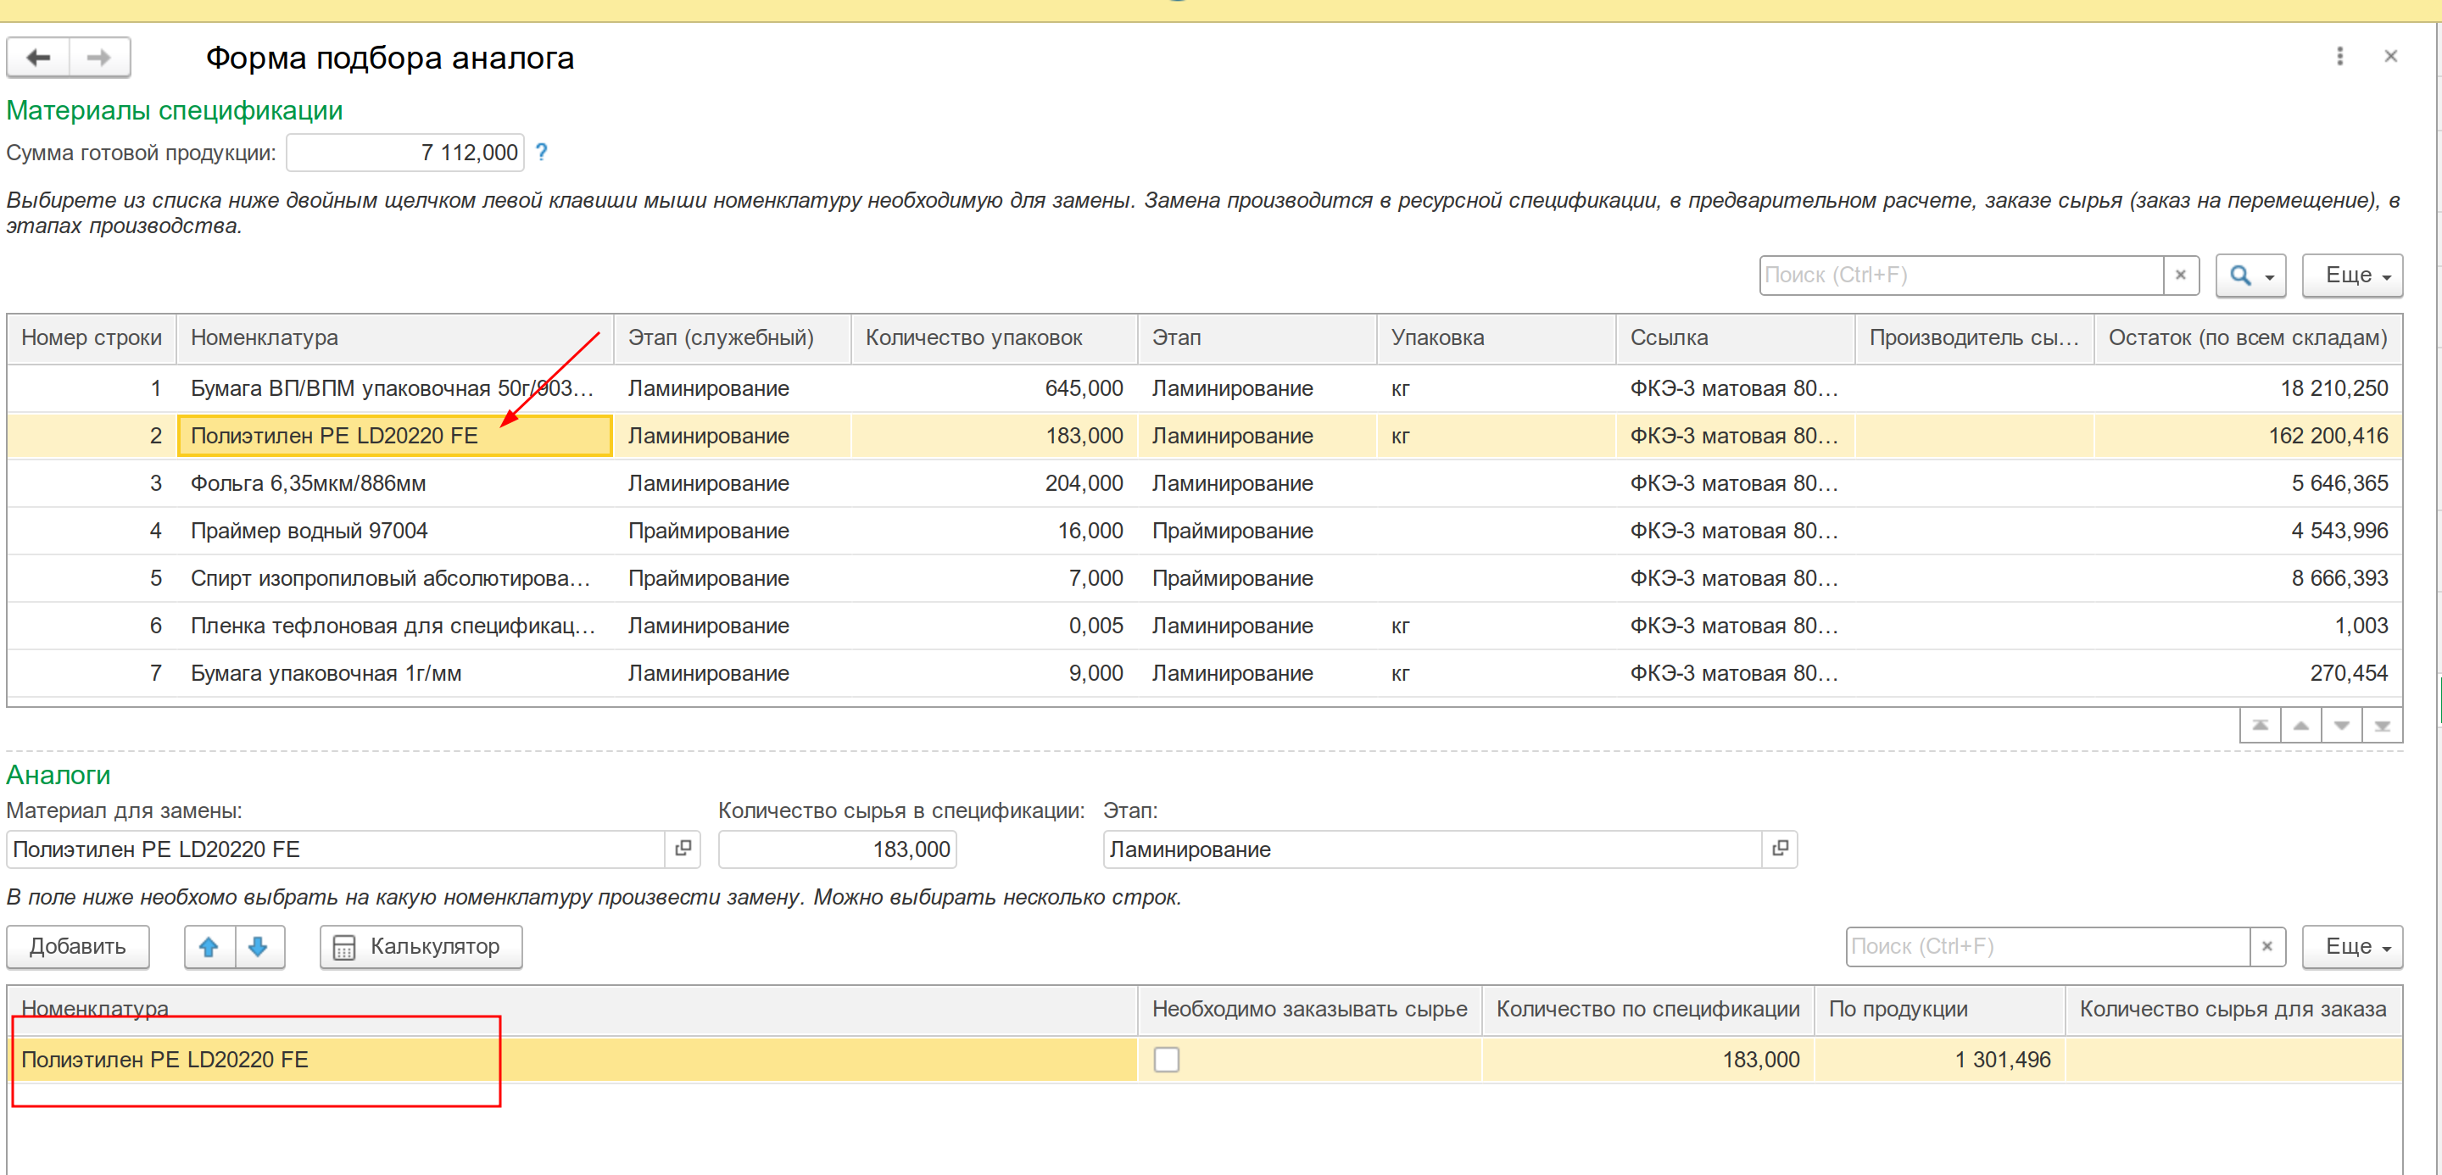Open the three-dot form options menu

pyautogui.click(x=2339, y=56)
